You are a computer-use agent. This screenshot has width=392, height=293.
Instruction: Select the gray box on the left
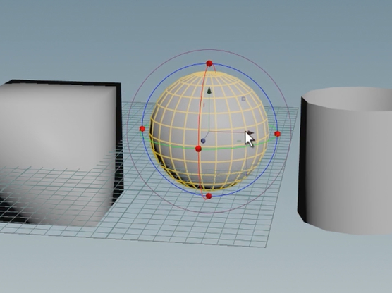(58, 140)
